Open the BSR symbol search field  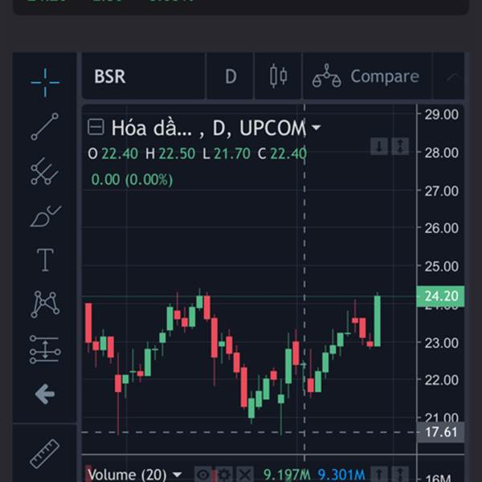143,76
